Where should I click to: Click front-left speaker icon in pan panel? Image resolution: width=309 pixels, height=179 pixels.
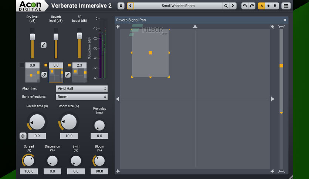pyautogui.click(x=118, y=27)
